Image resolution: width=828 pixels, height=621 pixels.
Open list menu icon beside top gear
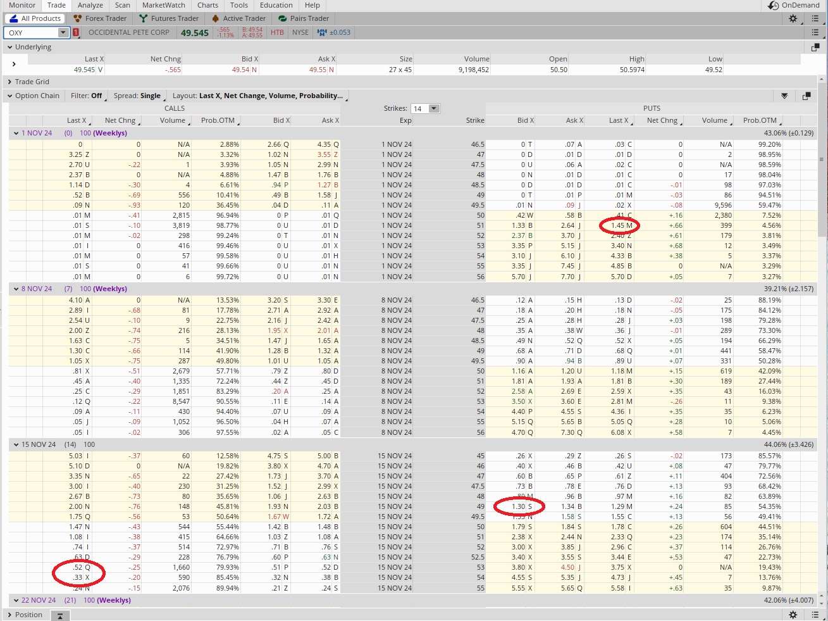[x=815, y=19]
